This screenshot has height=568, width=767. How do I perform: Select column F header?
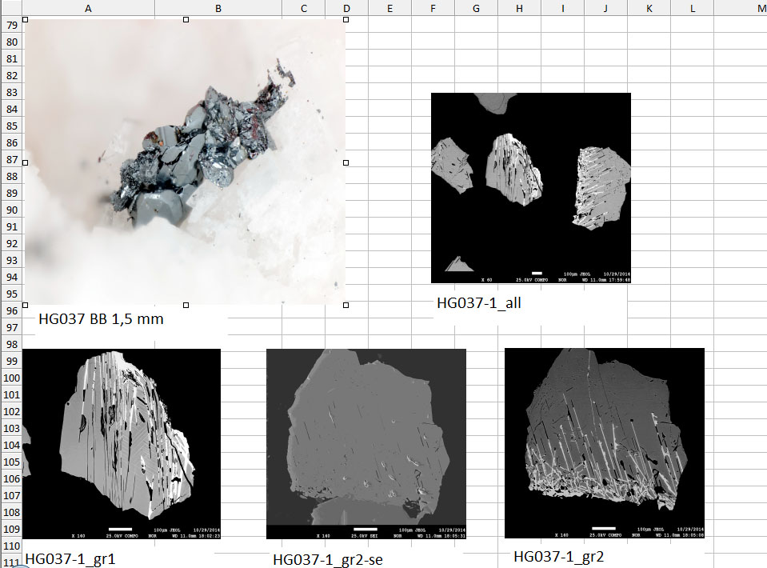click(x=433, y=8)
